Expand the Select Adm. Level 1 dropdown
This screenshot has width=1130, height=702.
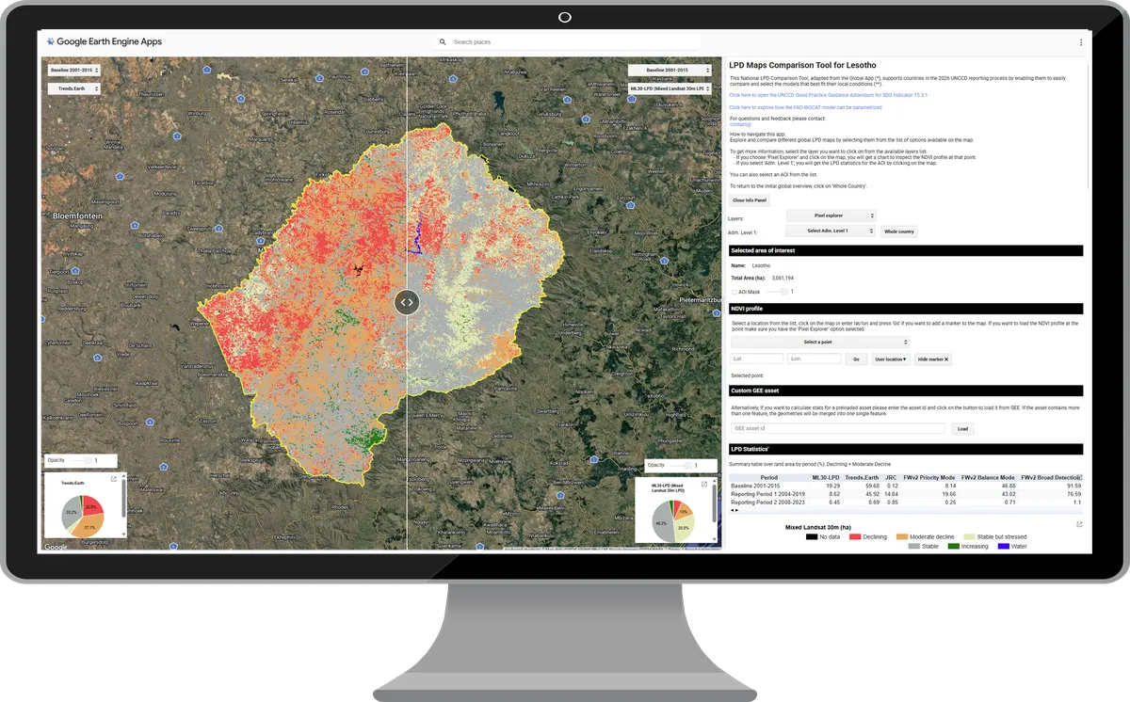coord(831,231)
